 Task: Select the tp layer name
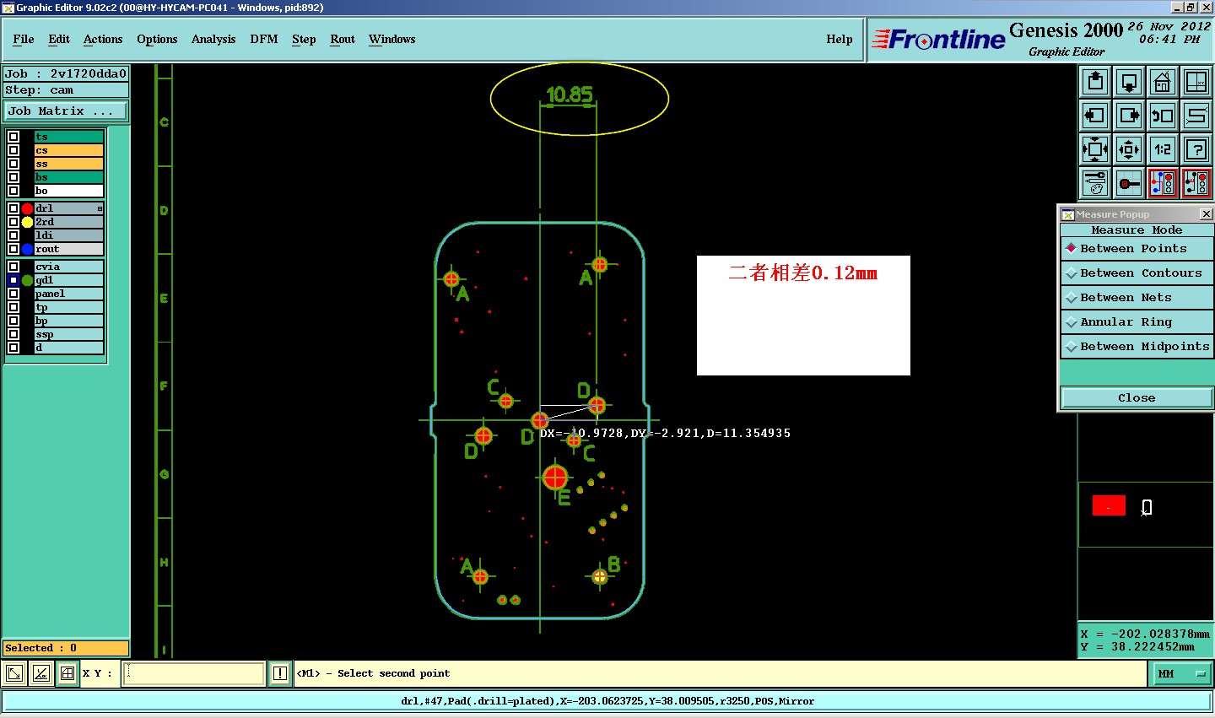coord(68,307)
